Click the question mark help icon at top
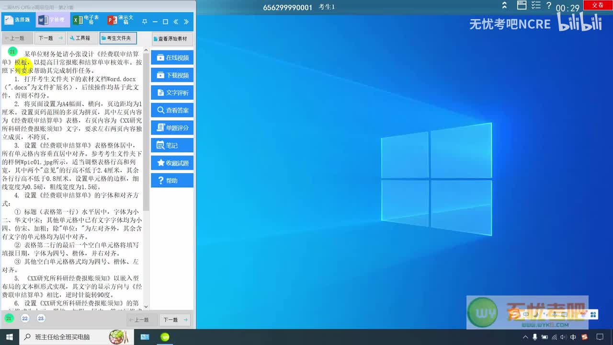 (x=549, y=6)
